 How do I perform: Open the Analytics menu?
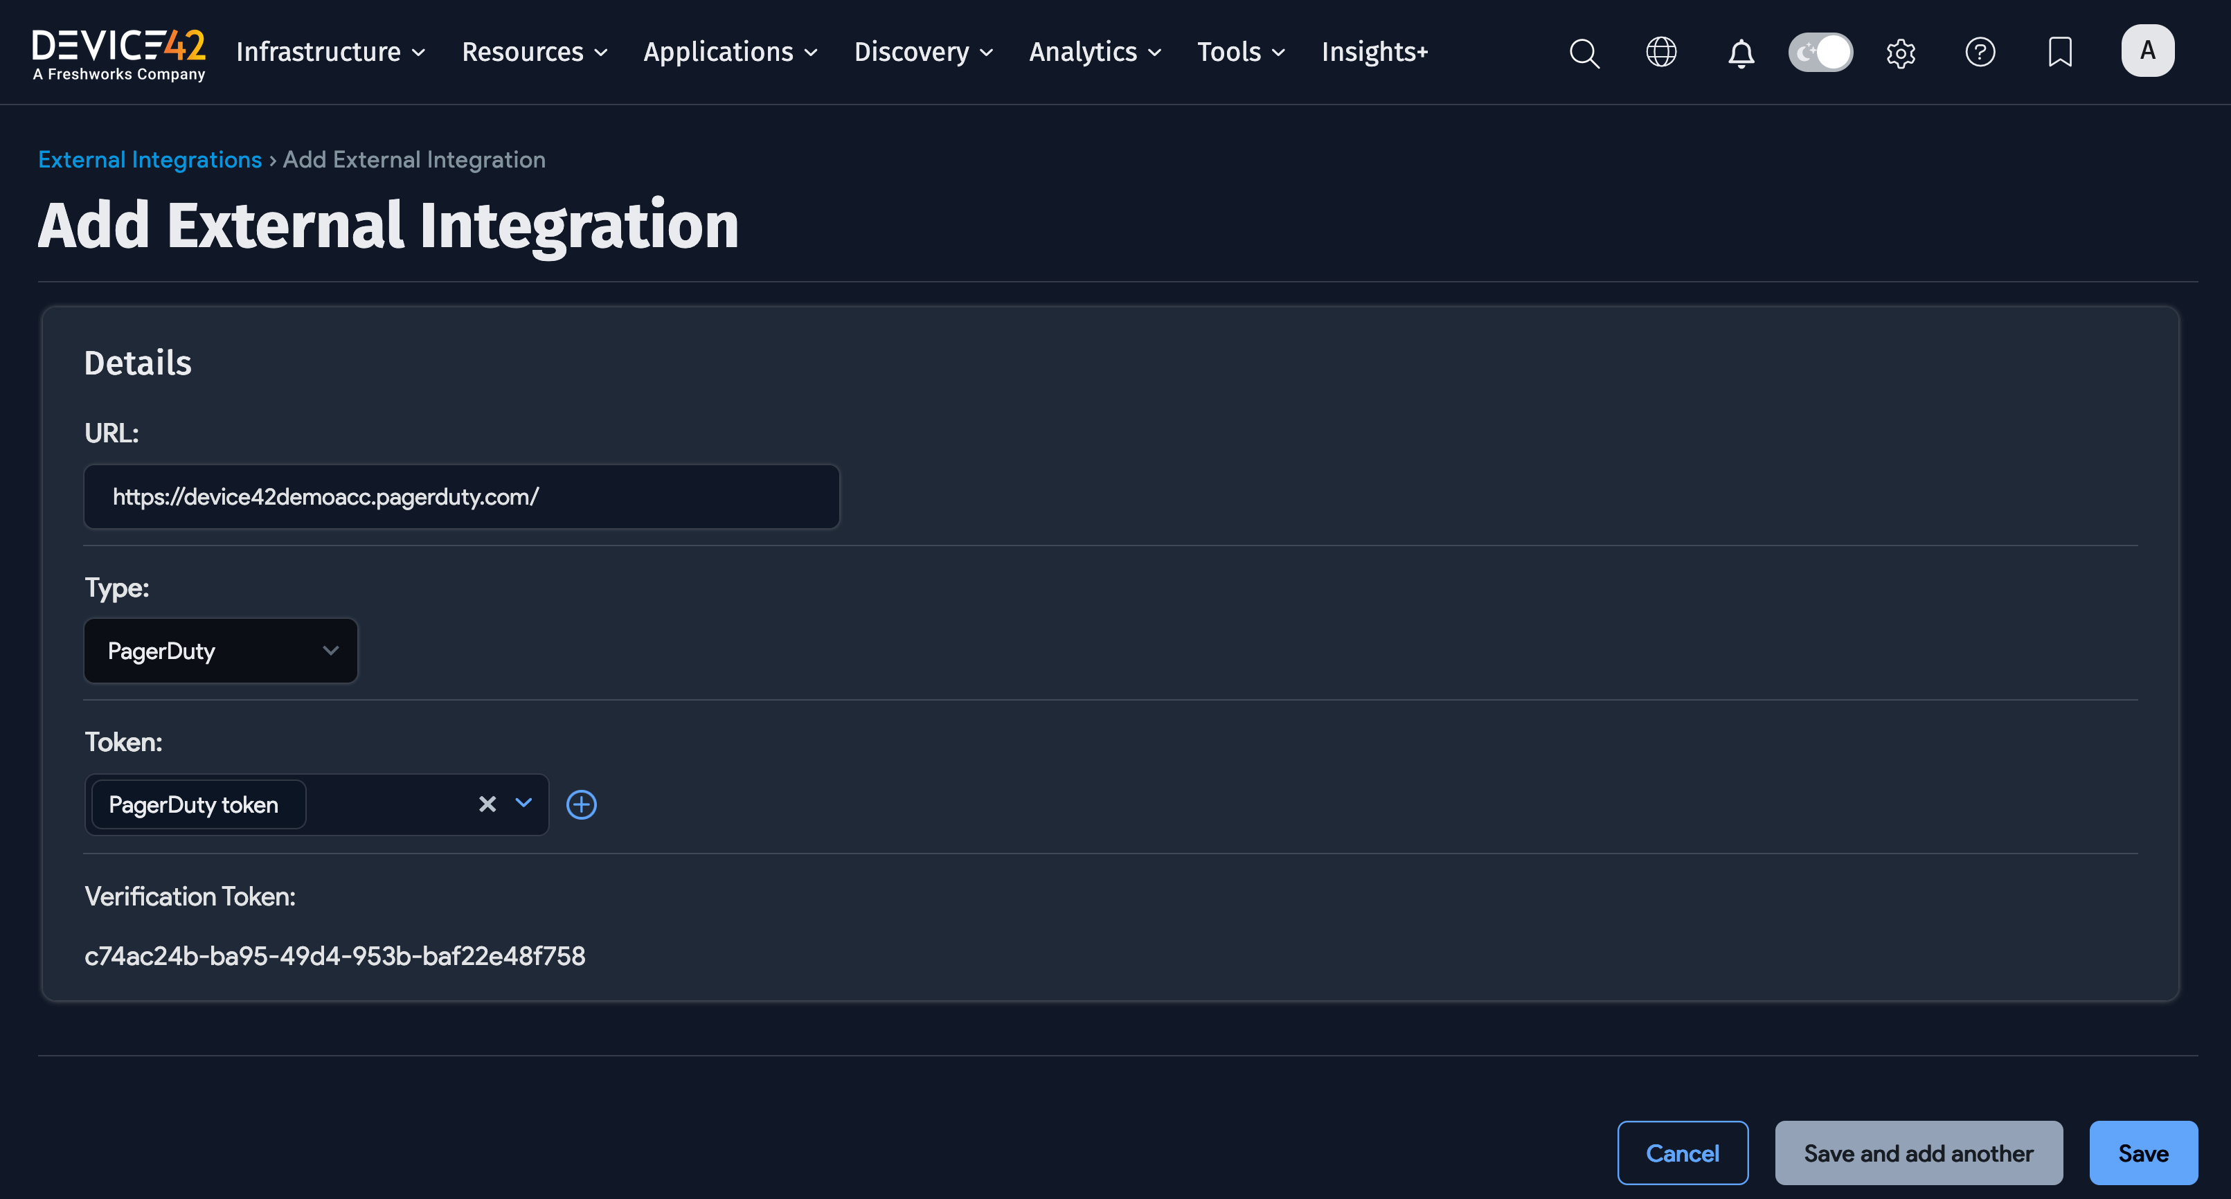(1094, 52)
